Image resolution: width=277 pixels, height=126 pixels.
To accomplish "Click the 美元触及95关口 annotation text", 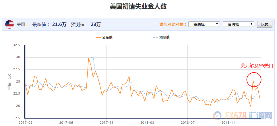I will tap(257, 66).
